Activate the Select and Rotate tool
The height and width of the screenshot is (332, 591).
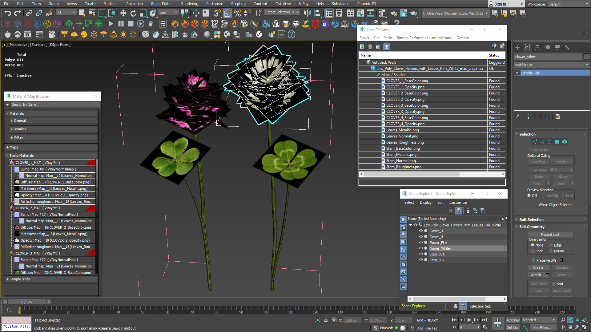coord(133,13)
